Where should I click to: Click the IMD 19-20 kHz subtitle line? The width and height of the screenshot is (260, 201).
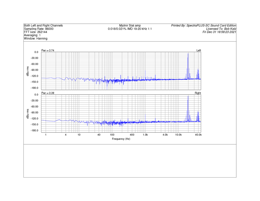pos(130,29)
